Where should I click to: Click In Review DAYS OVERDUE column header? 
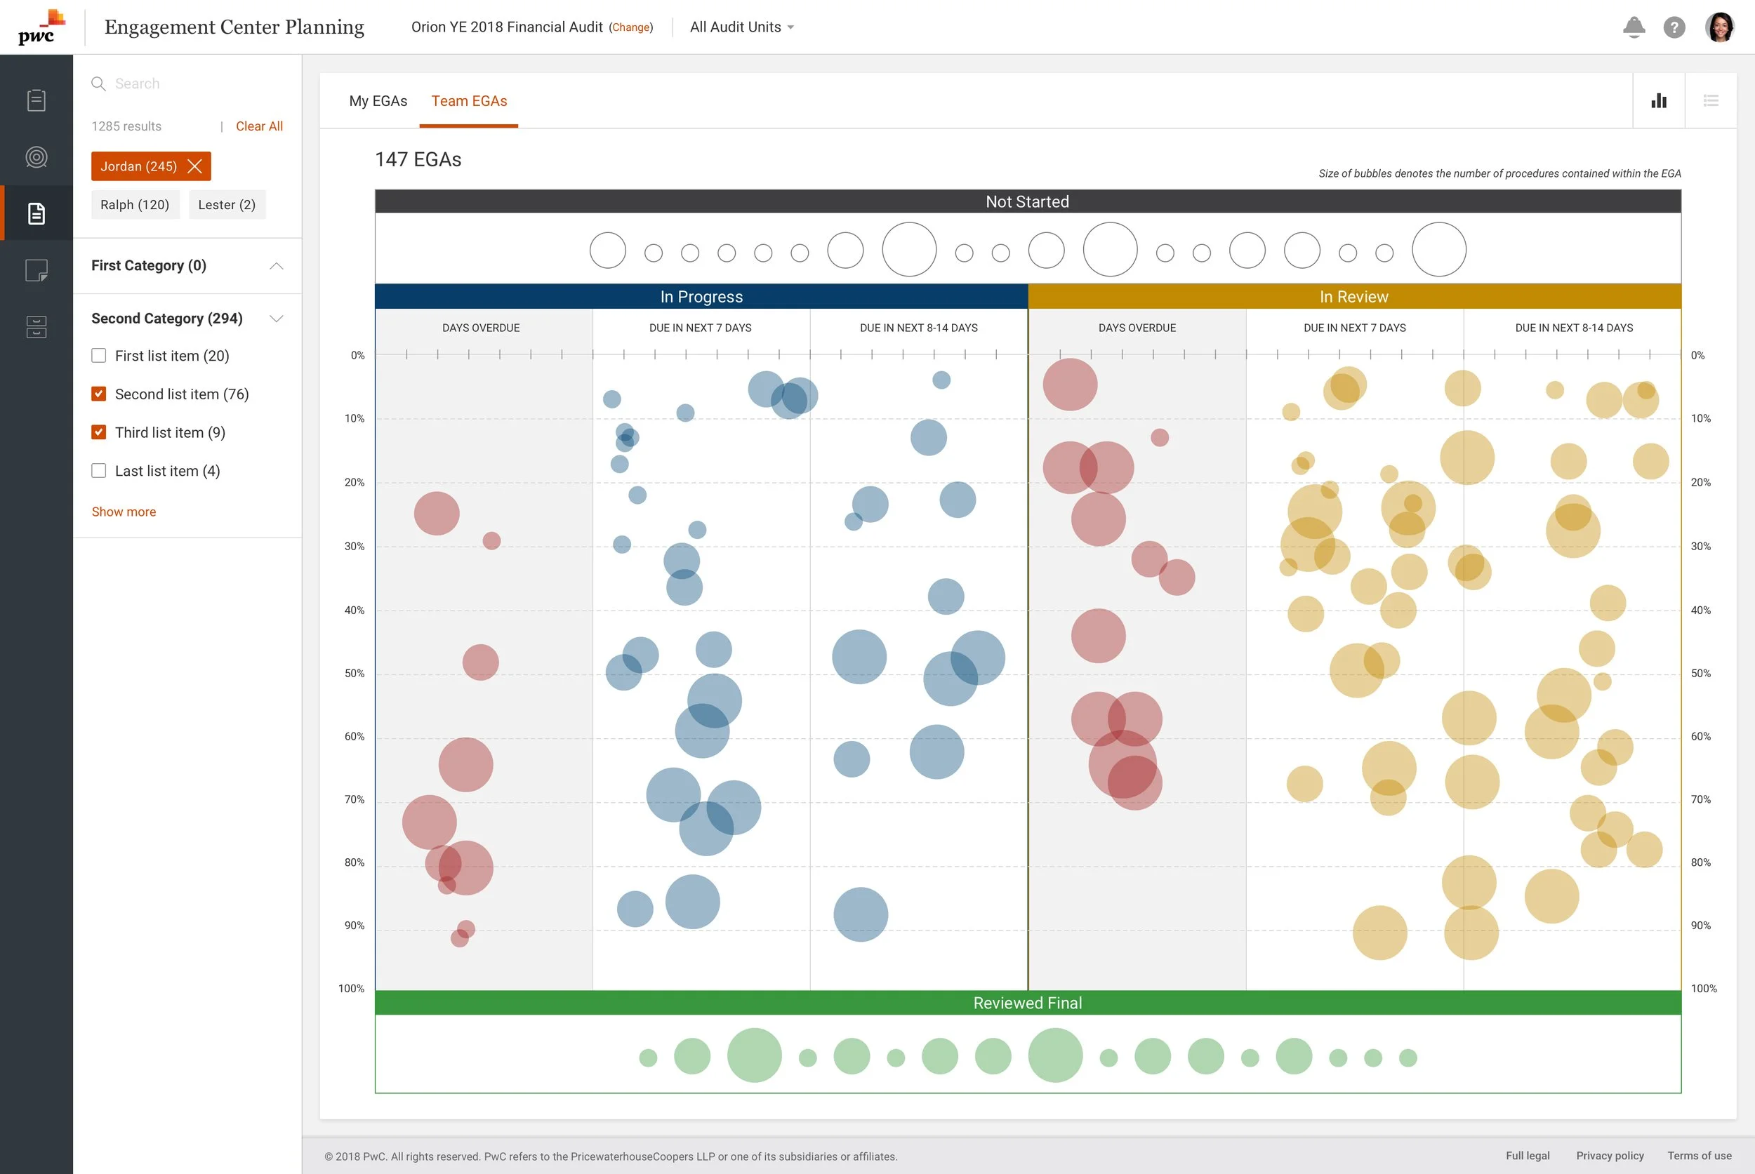pyautogui.click(x=1137, y=328)
